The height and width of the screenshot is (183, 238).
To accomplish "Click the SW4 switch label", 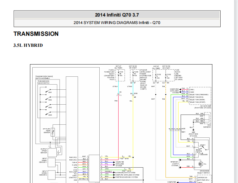I will pyautogui.click(x=50, y=115).
